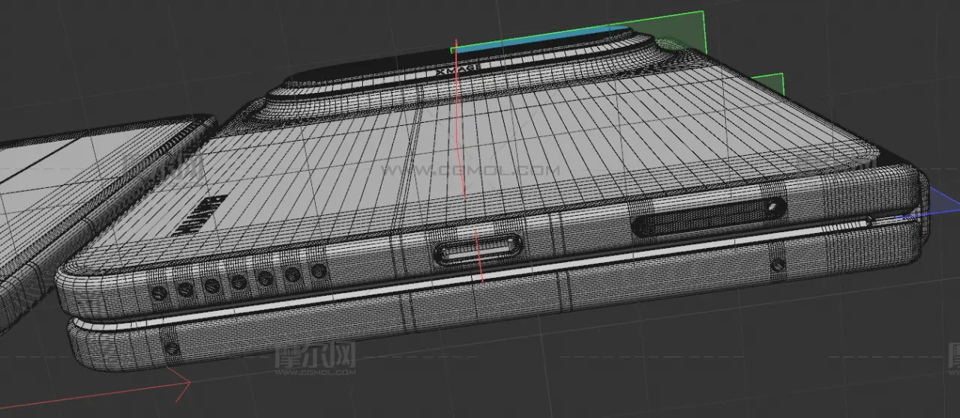The width and height of the screenshot is (960, 418).
Task: Click the screw on lower half, left side
Action: (x=172, y=348)
